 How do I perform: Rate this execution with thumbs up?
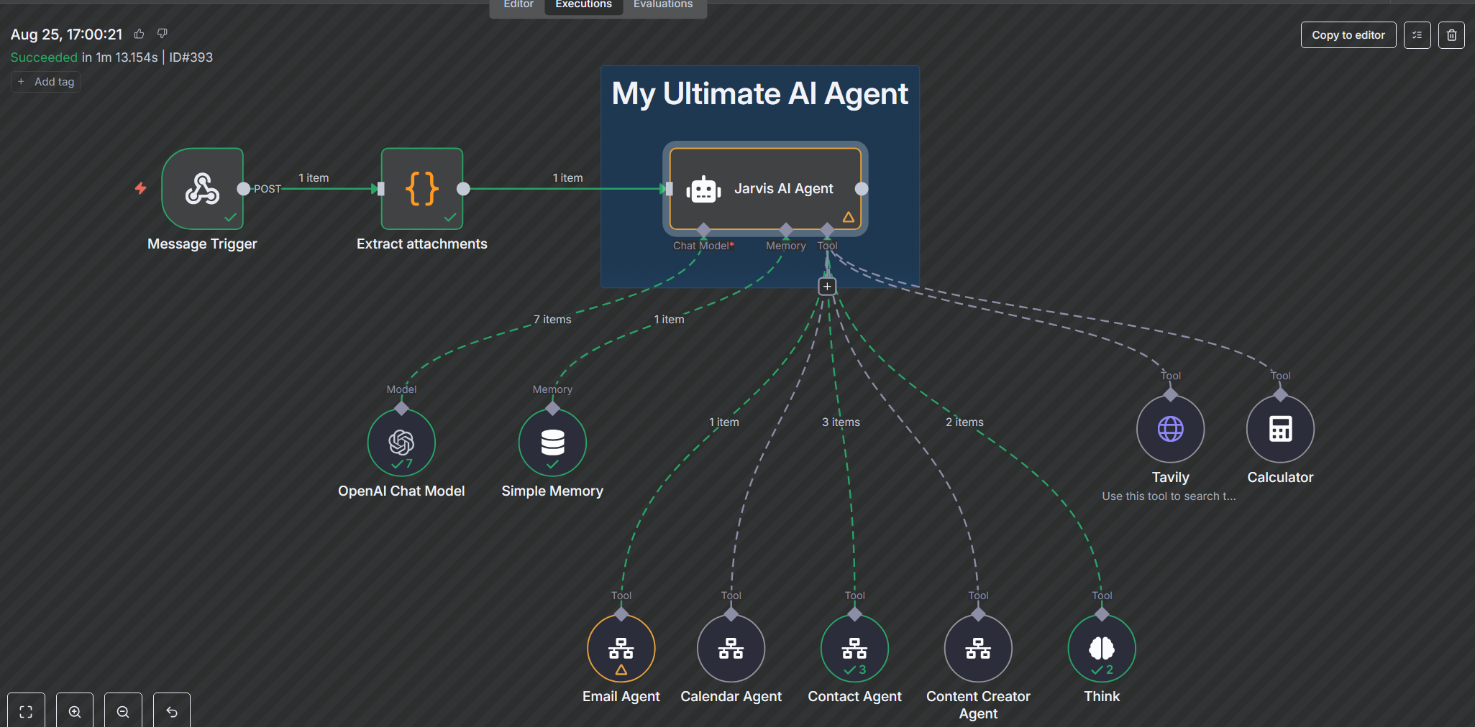(138, 33)
